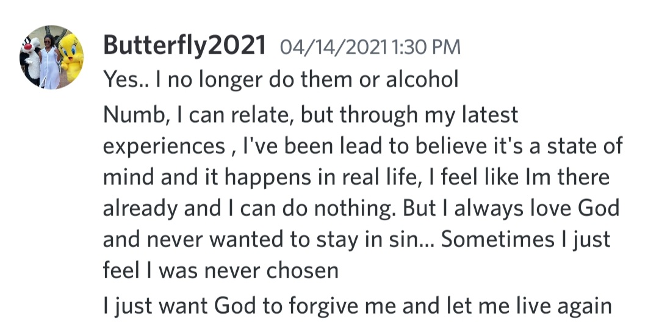Image resolution: width=659 pixels, height=335 pixels.
Task: Click the text "Sometimes I just"
Action: (x=525, y=240)
